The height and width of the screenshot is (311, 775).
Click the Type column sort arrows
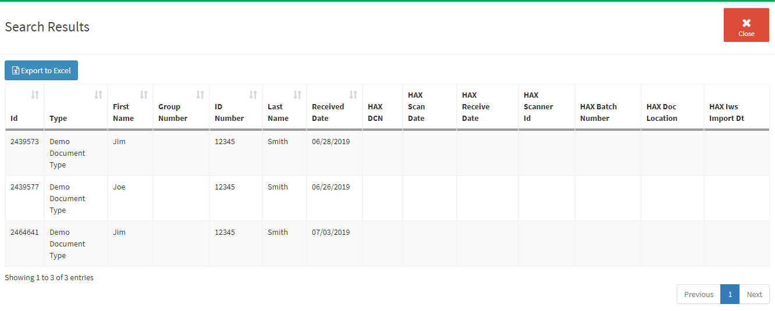tap(99, 95)
